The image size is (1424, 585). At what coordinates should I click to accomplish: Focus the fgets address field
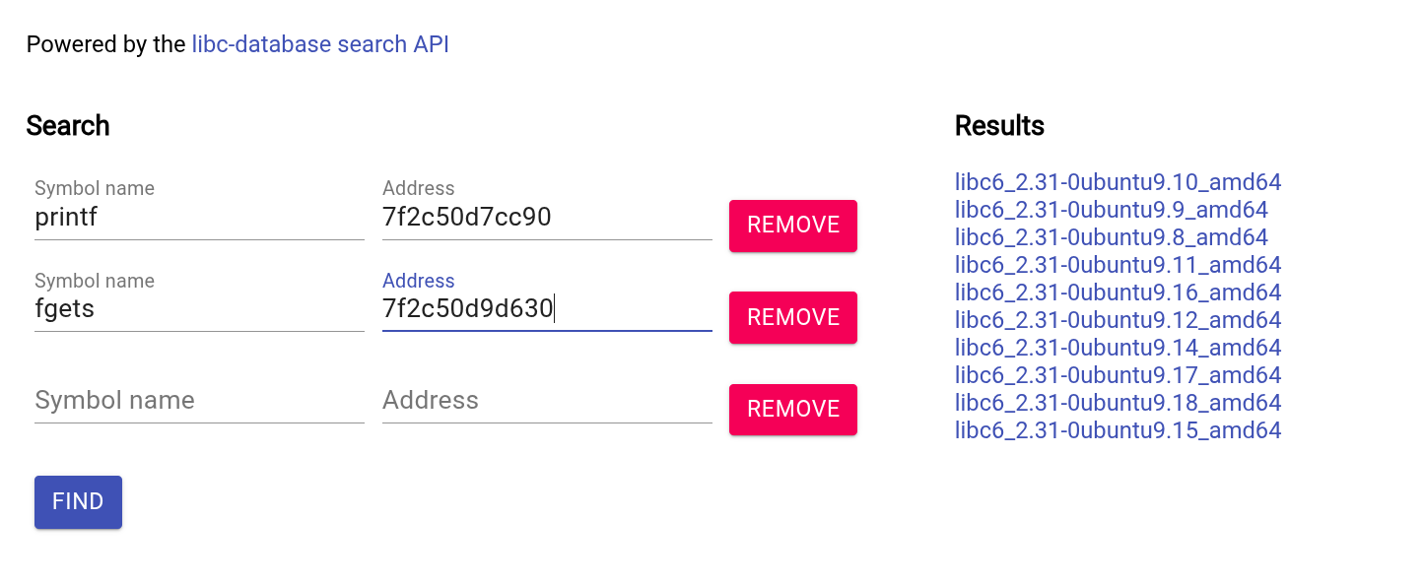coord(546,309)
